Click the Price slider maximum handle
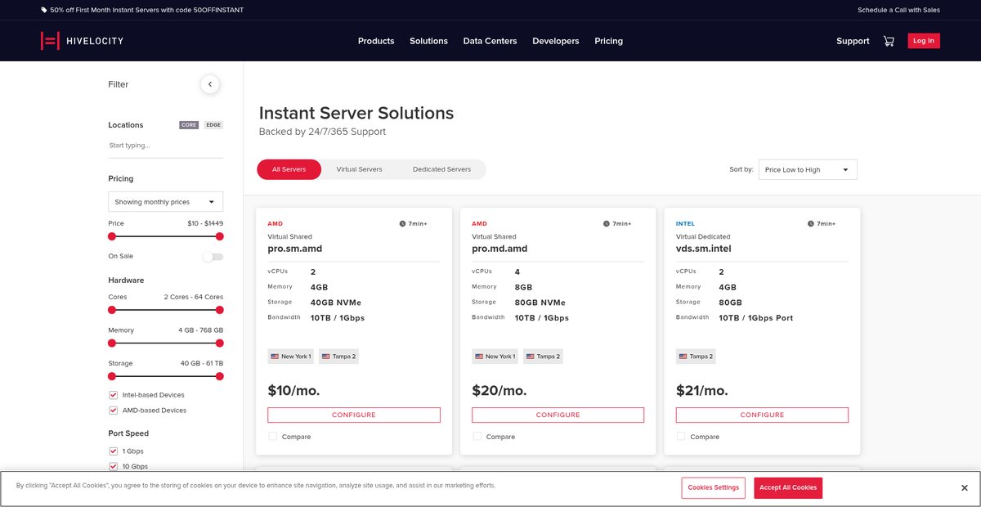The width and height of the screenshot is (981, 507). coord(219,236)
